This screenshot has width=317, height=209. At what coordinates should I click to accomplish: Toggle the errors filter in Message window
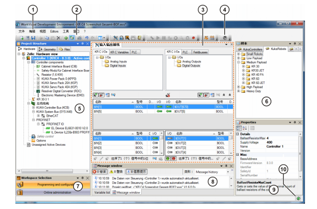coord(100,171)
